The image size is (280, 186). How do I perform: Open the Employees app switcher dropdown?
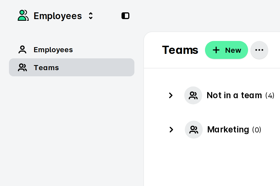point(91,16)
